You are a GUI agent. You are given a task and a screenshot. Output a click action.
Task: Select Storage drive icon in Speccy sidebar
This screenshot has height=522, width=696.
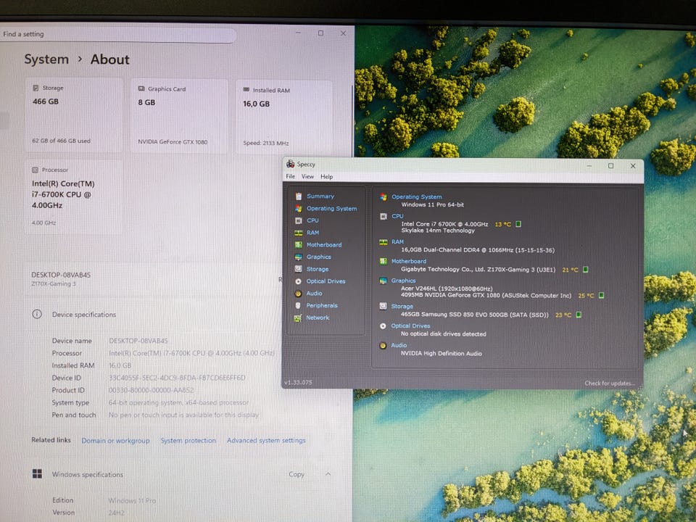pos(298,269)
